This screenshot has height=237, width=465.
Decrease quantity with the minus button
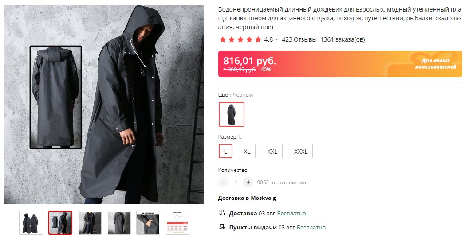click(x=224, y=182)
